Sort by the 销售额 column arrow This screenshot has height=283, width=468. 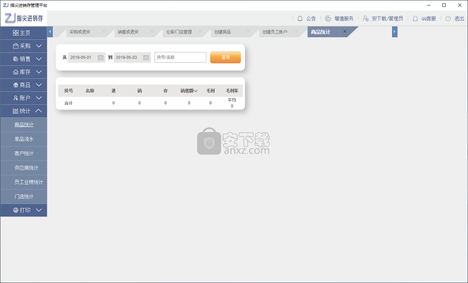196,91
